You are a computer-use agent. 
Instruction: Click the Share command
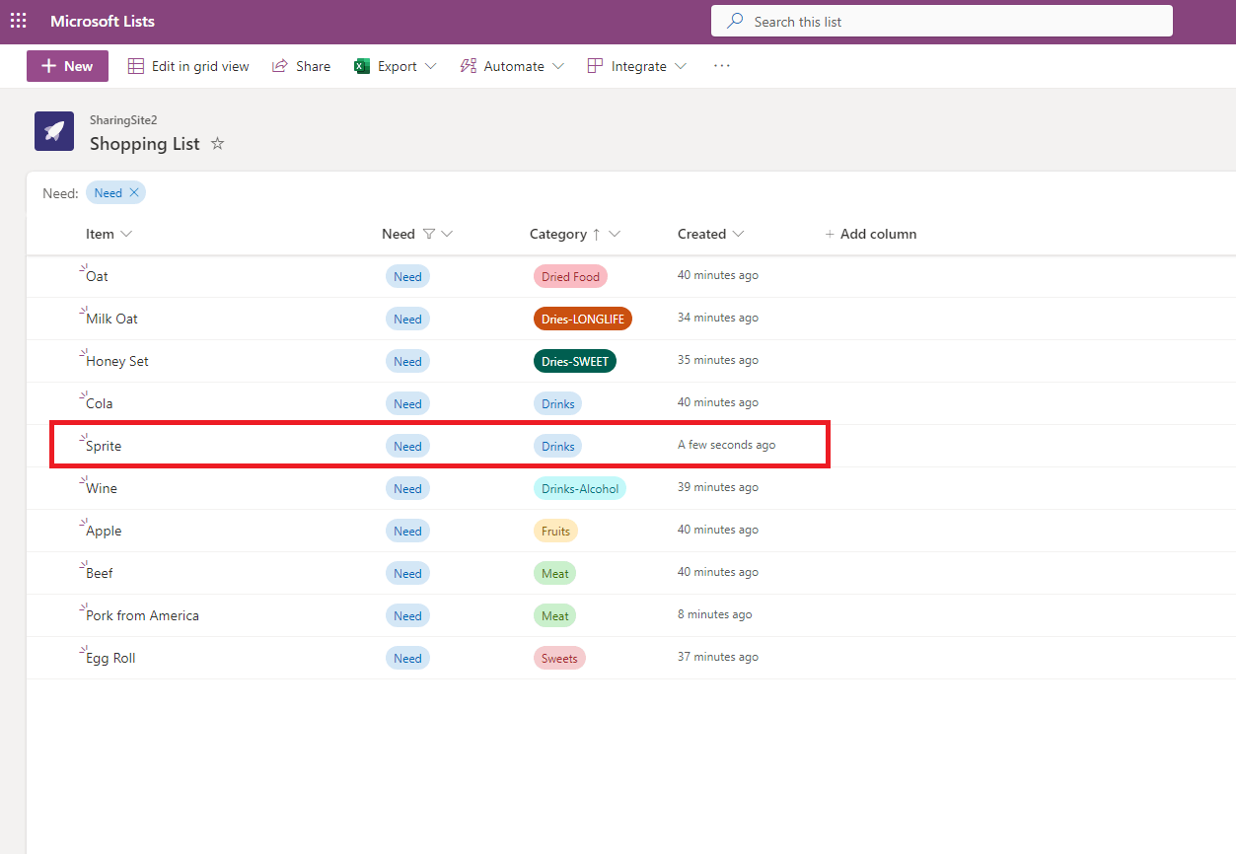tap(301, 66)
